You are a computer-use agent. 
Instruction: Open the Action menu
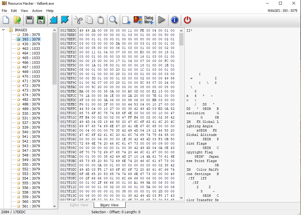coord(37,11)
